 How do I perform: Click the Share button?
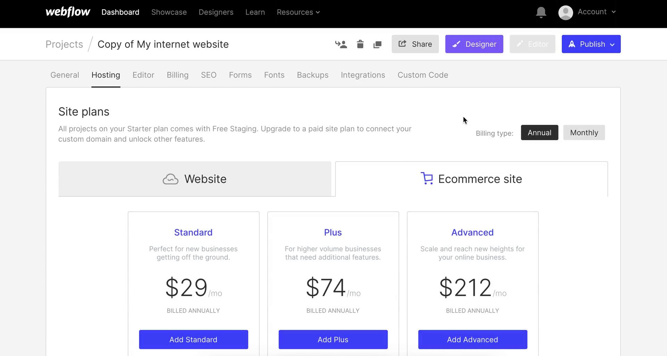coord(415,44)
